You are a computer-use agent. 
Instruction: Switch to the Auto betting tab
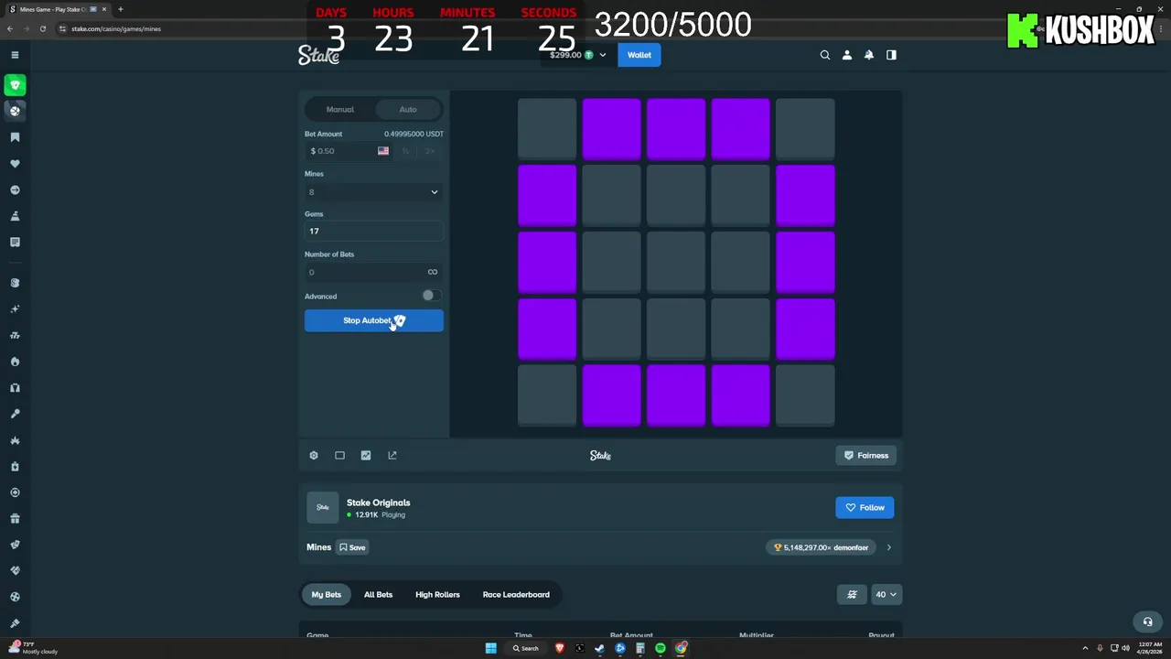tap(408, 110)
